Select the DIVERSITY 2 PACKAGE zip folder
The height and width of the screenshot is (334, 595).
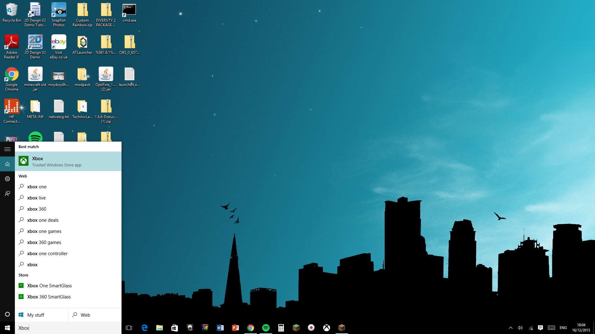[x=106, y=15]
